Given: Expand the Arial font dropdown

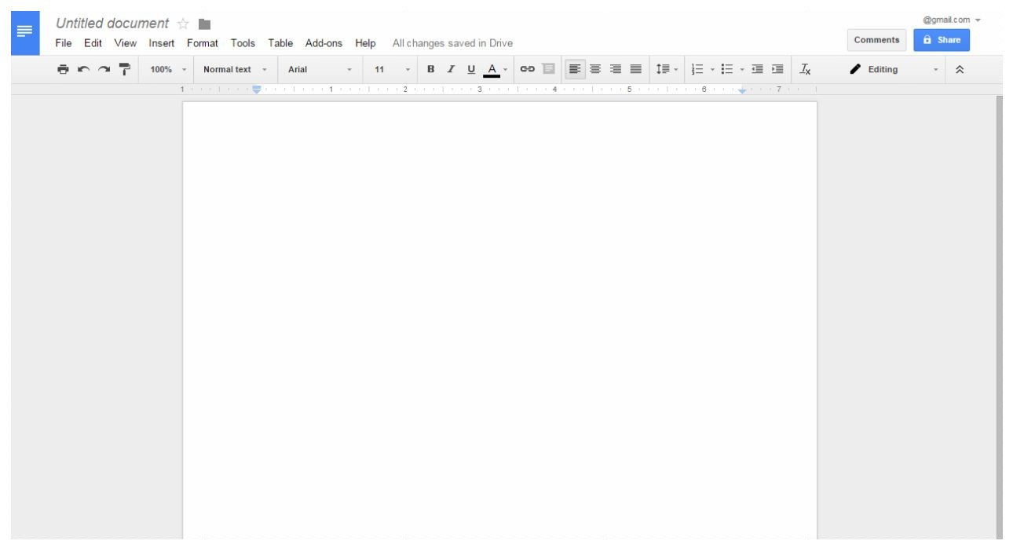Looking at the screenshot, I should click(x=320, y=70).
